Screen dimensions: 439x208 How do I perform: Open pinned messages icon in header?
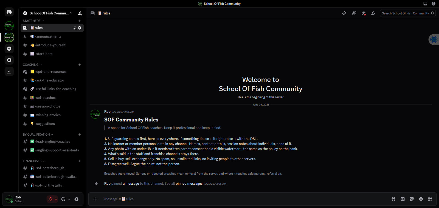point(364,13)
